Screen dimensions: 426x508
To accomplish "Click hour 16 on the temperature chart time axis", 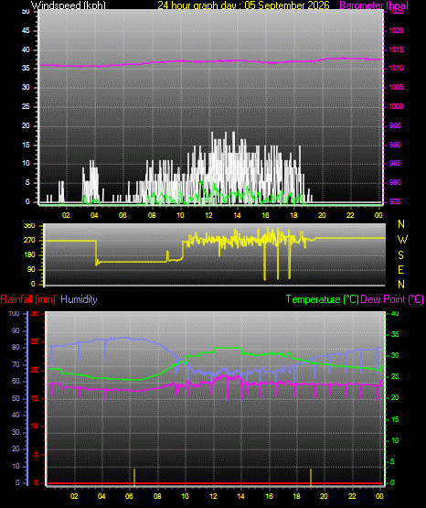I will coord(269,496).
